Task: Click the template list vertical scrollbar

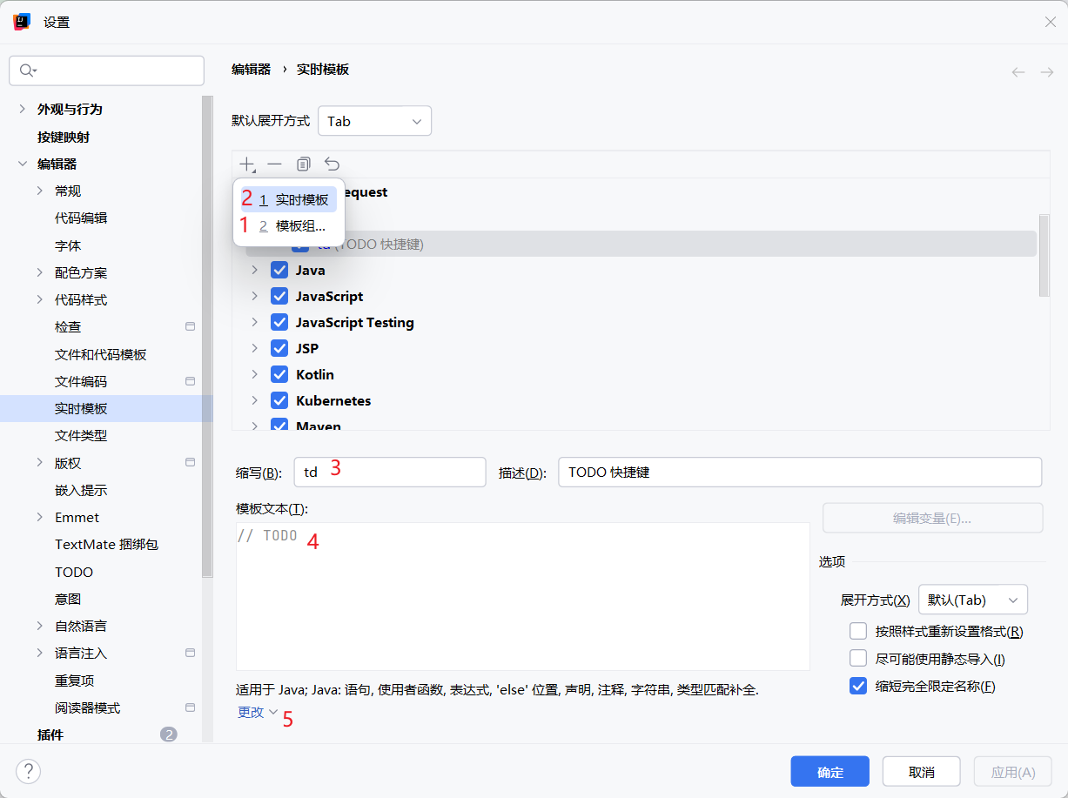Action: 1044,257
